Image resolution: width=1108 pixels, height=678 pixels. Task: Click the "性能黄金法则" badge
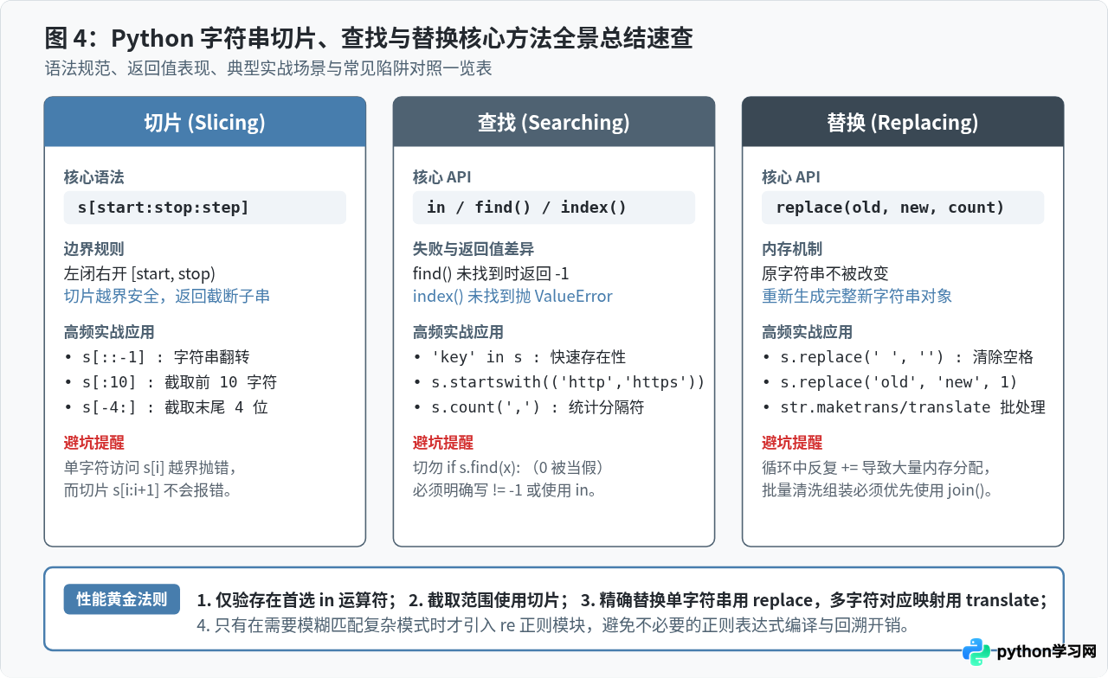click(x=122, y=599)
